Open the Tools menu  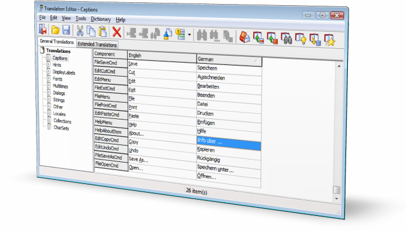tap(81, 19)
